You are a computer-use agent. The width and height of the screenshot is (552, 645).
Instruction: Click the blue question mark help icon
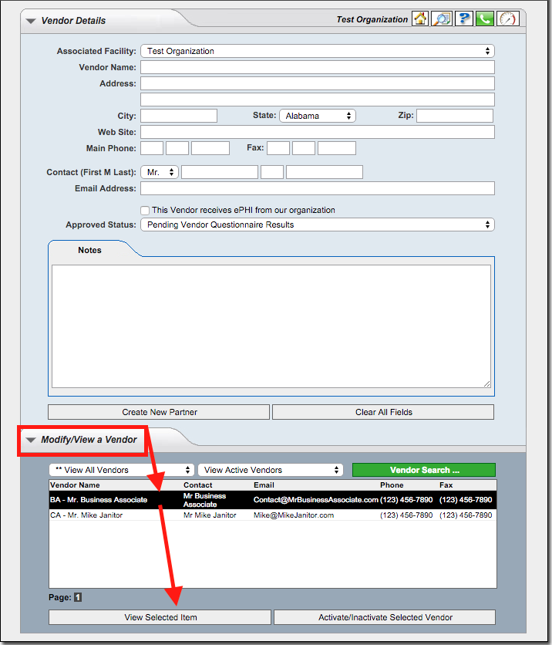(463, 19)
